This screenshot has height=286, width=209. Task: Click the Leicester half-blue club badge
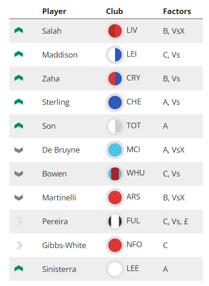coord(115,55)
